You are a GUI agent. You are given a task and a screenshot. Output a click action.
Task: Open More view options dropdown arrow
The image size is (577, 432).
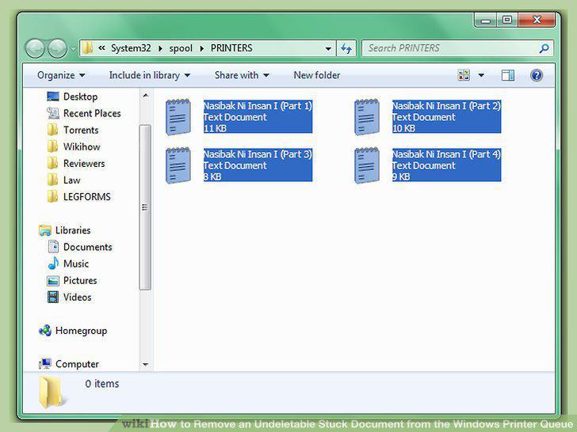click(x=481, y=76)
